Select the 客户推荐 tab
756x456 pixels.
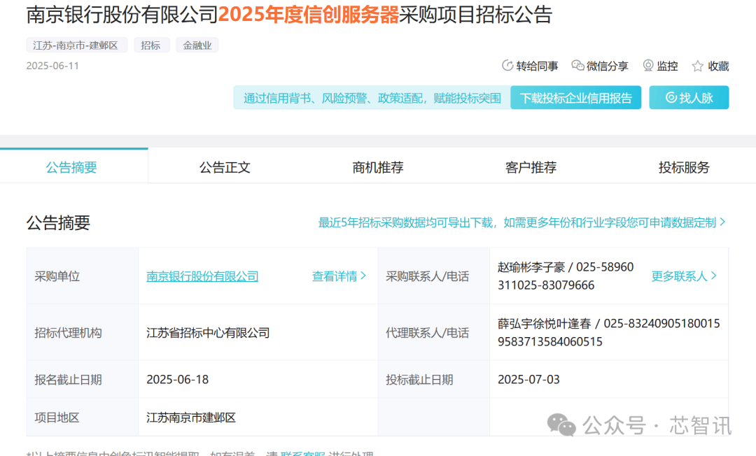click(x=531, y=168)
